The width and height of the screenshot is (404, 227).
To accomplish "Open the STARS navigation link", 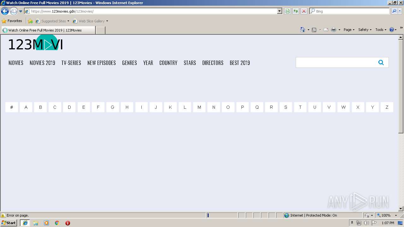I will point(190,63).
